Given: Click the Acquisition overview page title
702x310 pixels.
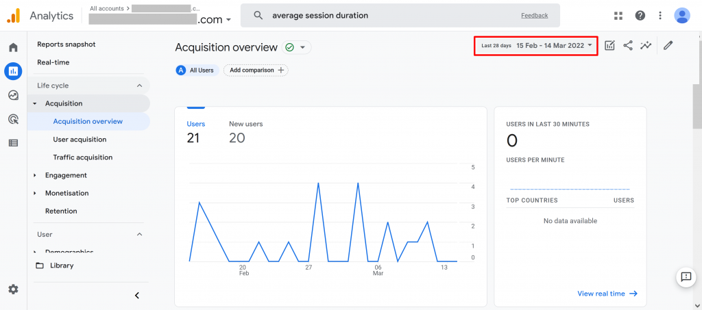Looking at the screenshot, I should 226,47.
